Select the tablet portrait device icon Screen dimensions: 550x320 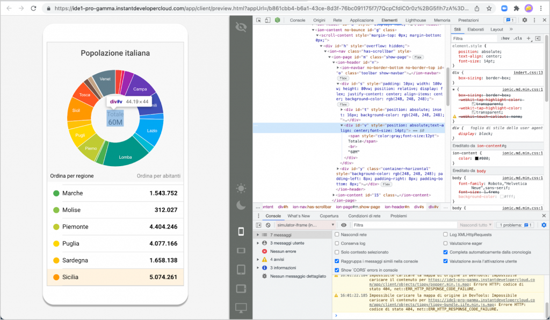[241, 269]
